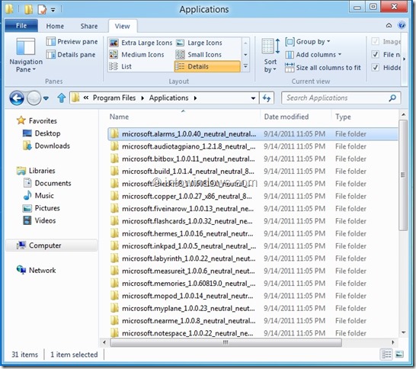Go back with the Back arrow button

17,98
